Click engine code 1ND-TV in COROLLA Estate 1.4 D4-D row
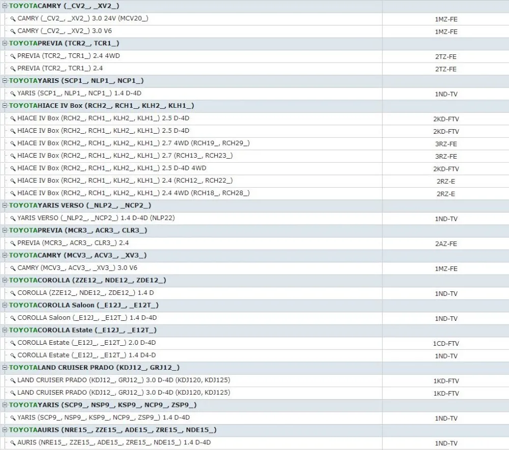This screenshot has height=450, width=509. (x=446, y=356)
